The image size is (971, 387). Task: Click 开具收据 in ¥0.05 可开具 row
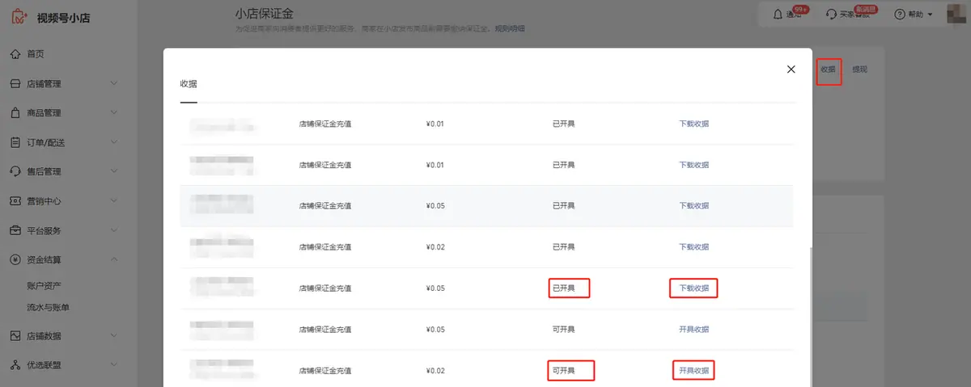pyautogui.click(x=693, y=330)
